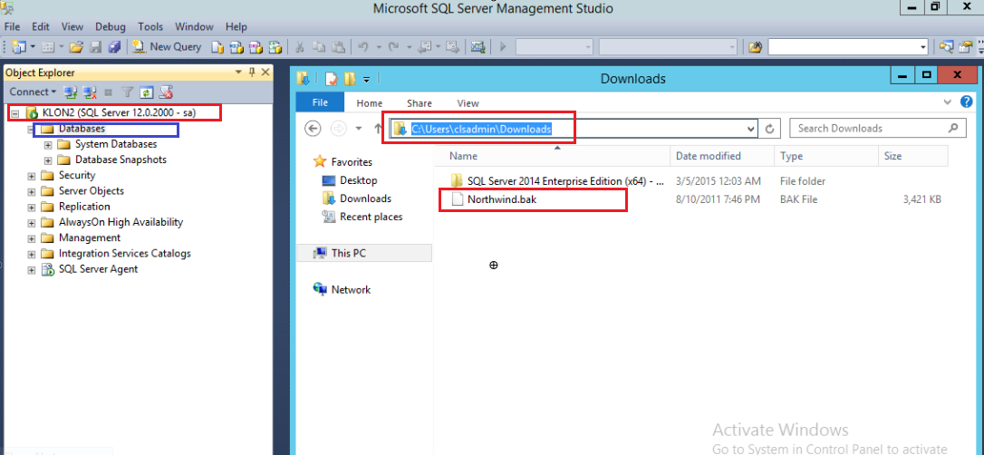984x455 pixels.
Task: Expand the System Databases node
Action: pyautogui.click(x=48, y=145)
